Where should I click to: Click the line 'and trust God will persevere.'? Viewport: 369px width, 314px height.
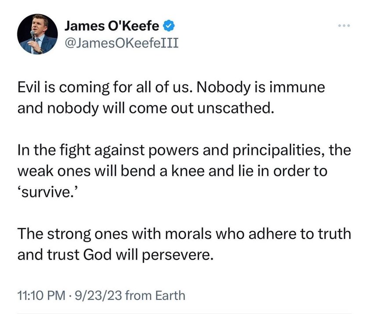pos(116,255)
